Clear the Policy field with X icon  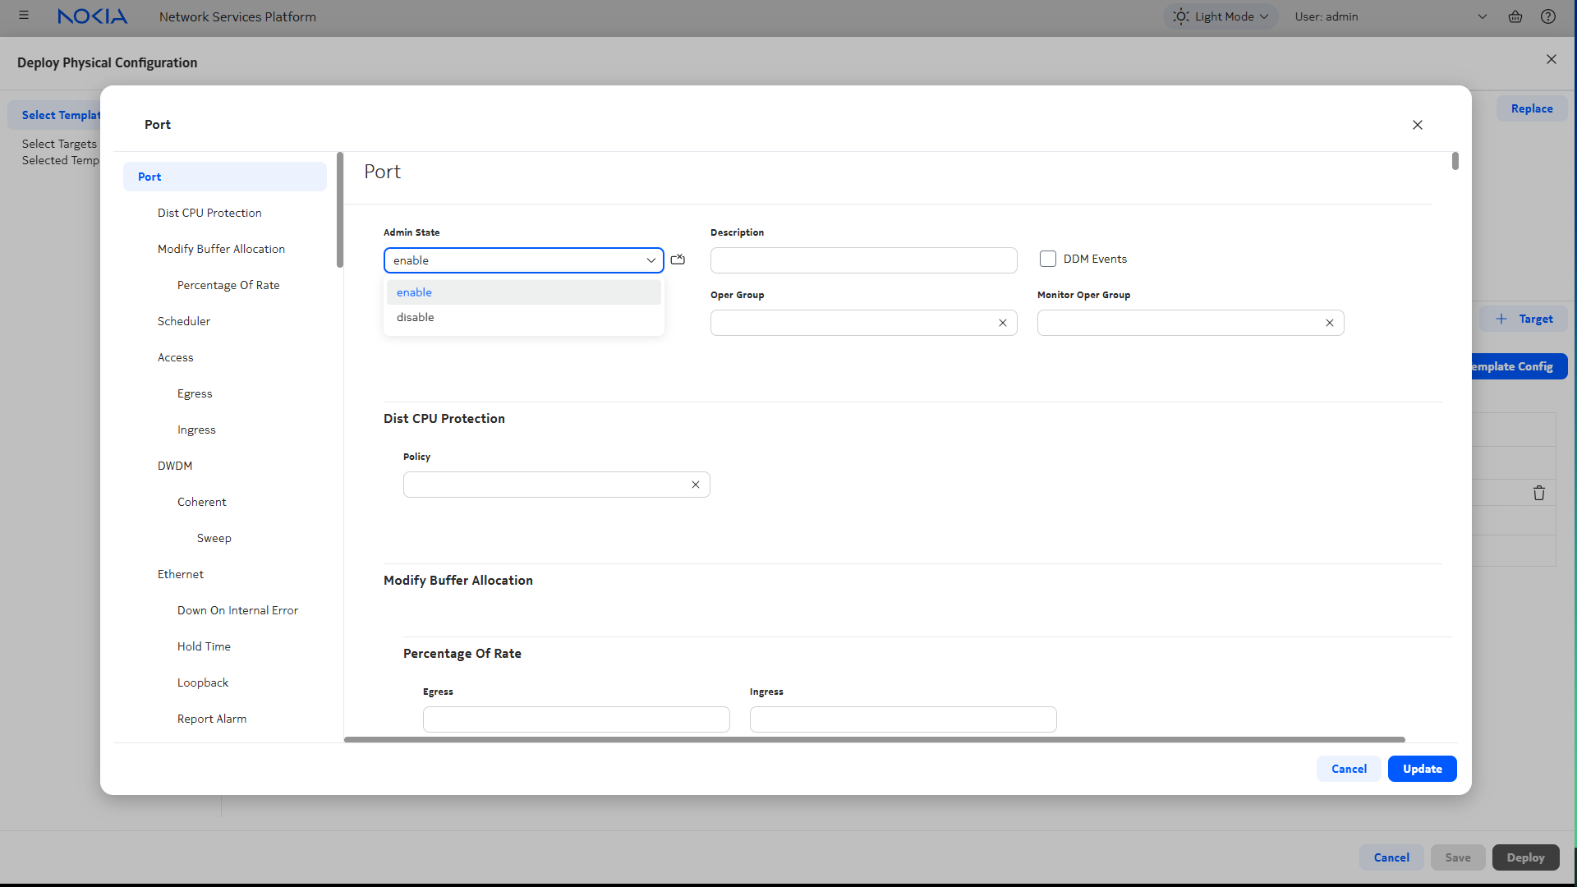coord(695,485)
